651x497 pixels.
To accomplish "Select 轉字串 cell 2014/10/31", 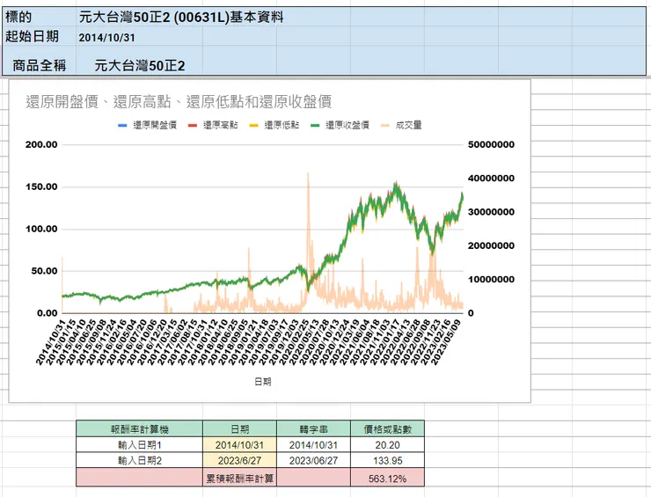I will point(313,445).
